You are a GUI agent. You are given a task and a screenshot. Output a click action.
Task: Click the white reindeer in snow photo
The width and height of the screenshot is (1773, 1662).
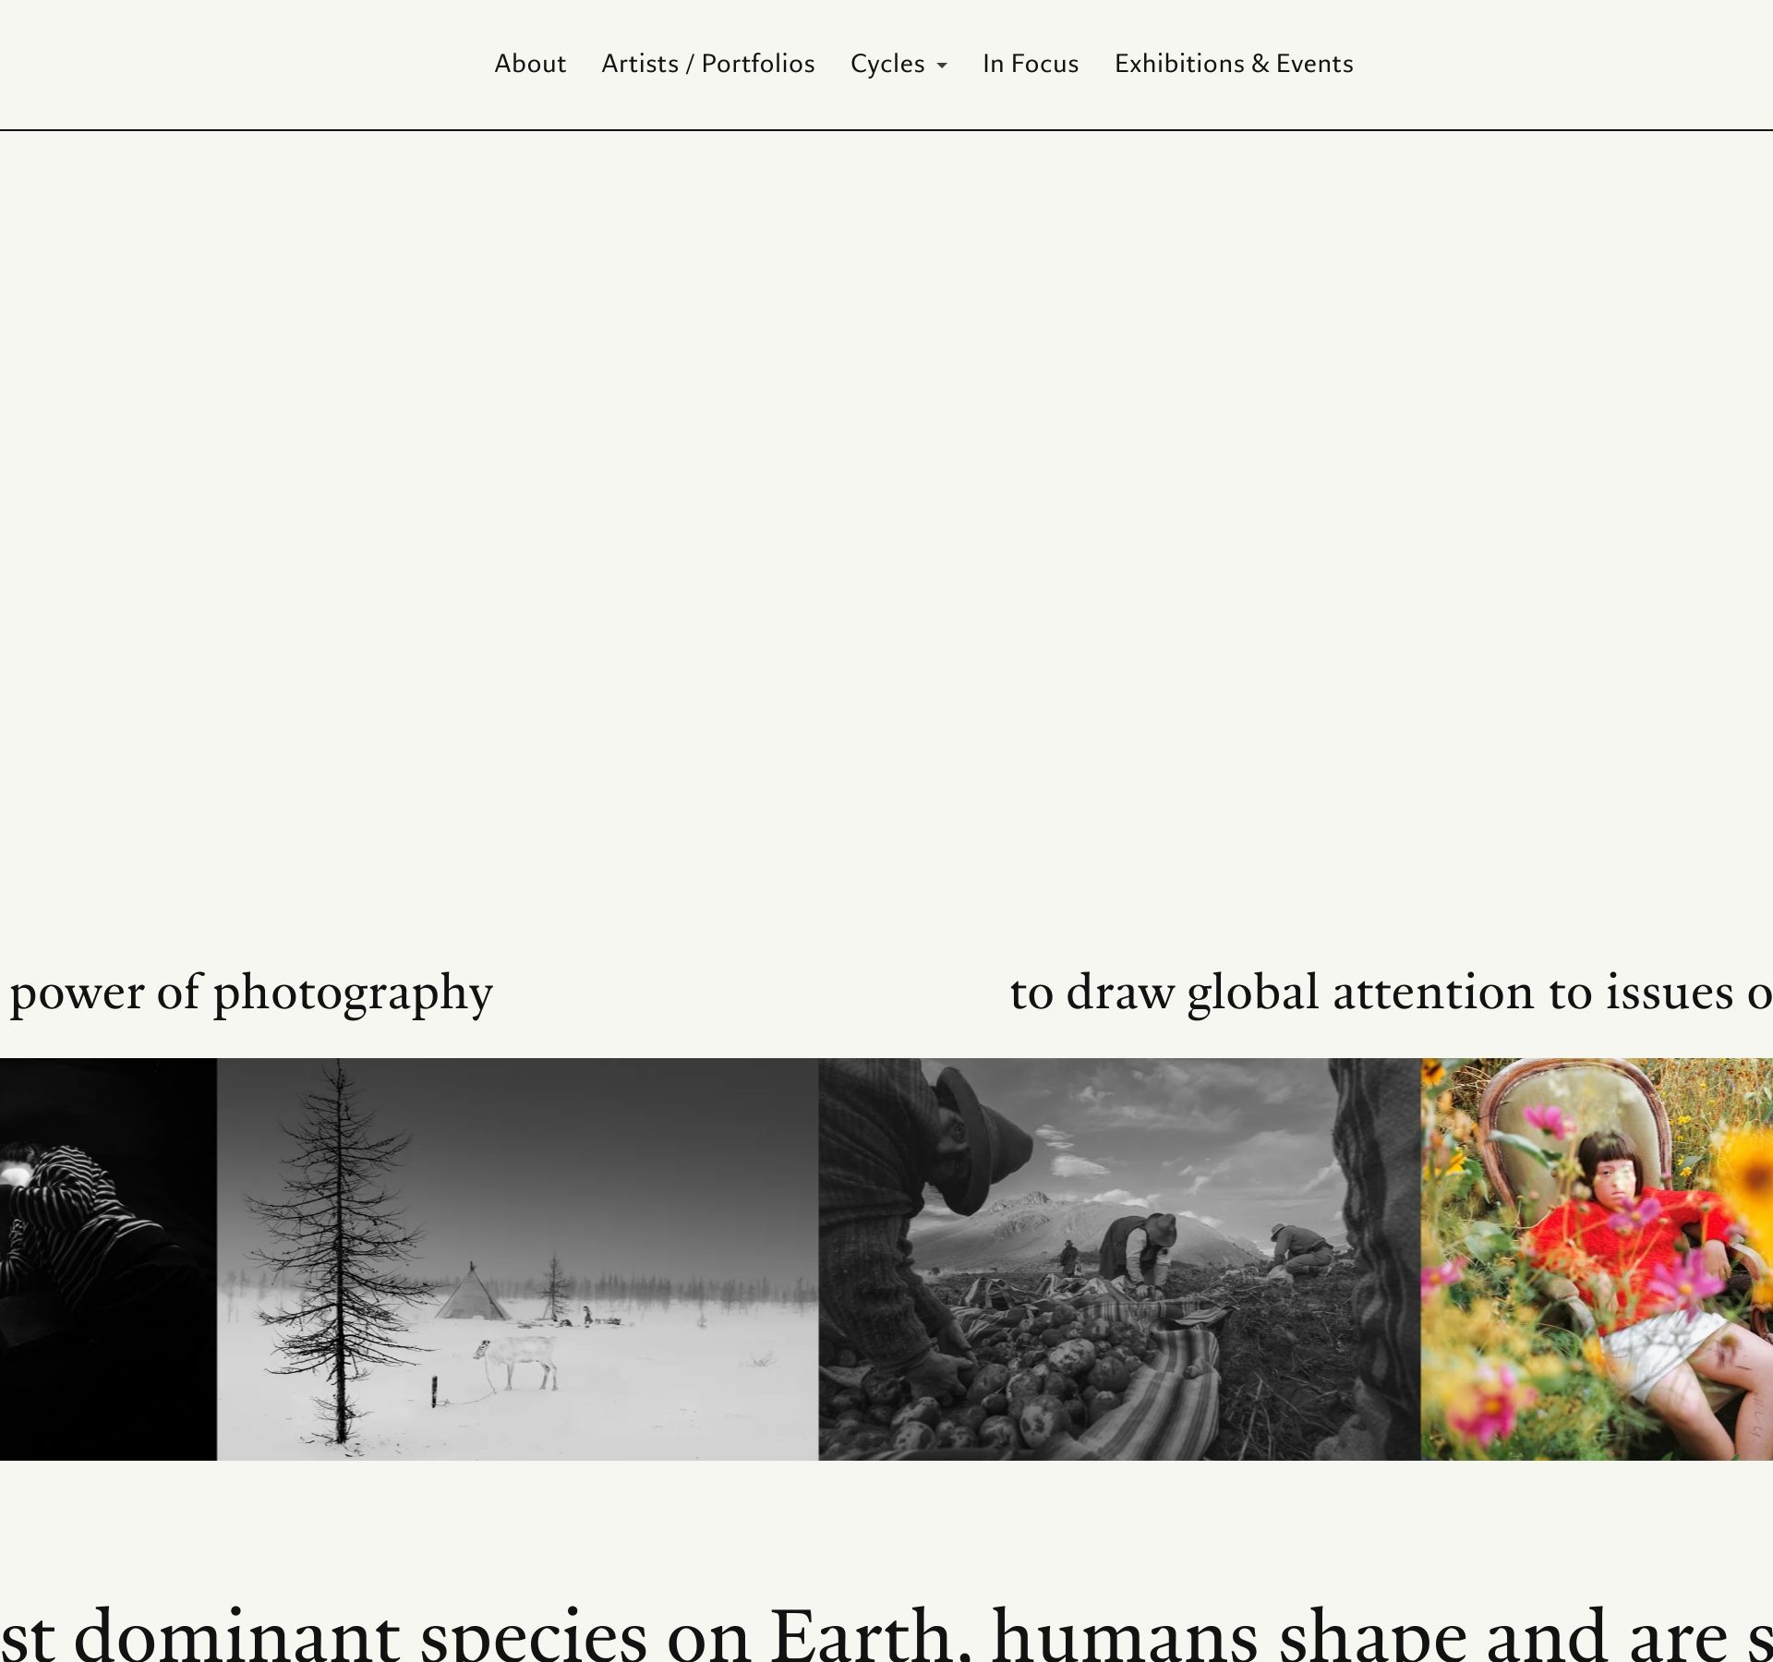517,1362
